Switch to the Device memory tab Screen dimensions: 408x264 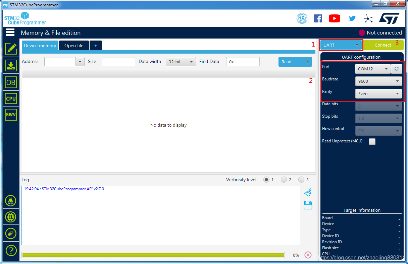(x=40, y=46)
